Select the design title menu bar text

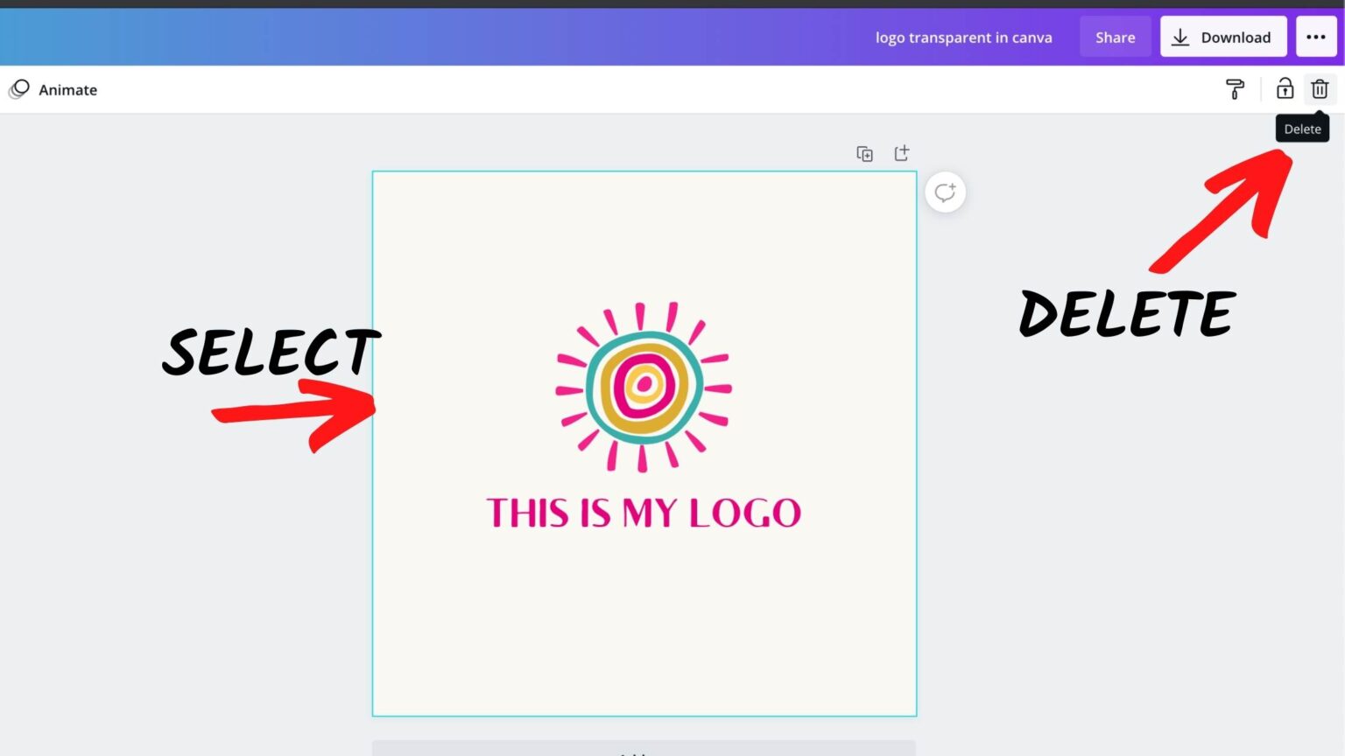pos(963,37)
